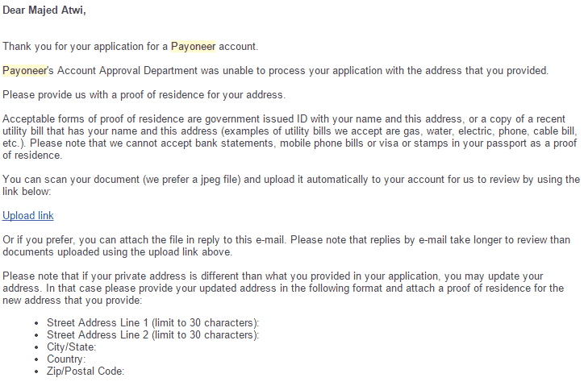This screenshot has width=584, height=386.
Task: Open the Upload link
Action: tap(28, 215)
